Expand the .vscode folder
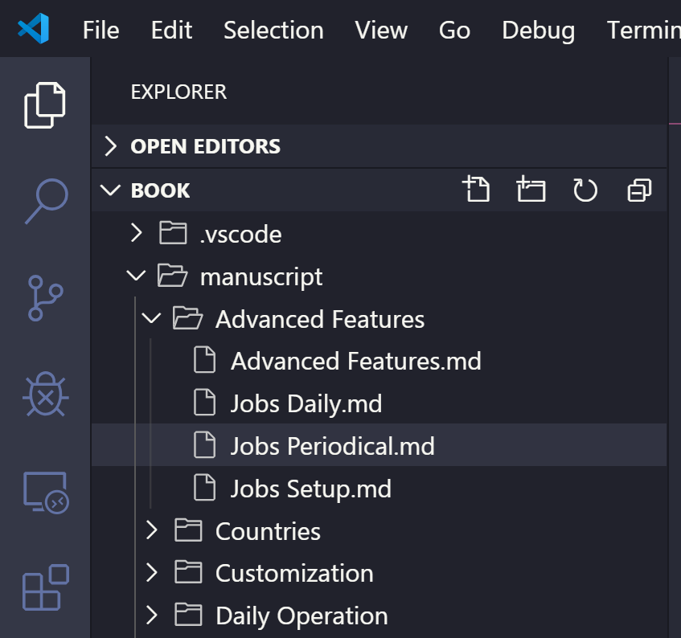This screenshot has width=681, height=638. pyautogui.click(x=379, y=234)
